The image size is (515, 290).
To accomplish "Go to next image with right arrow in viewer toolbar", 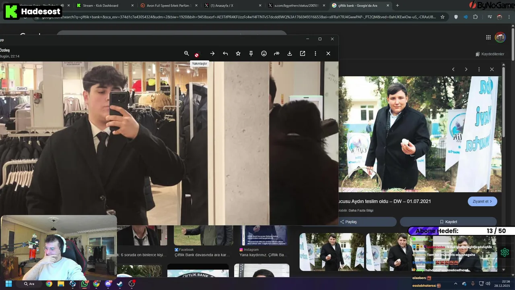I will (x=212, y=53).
